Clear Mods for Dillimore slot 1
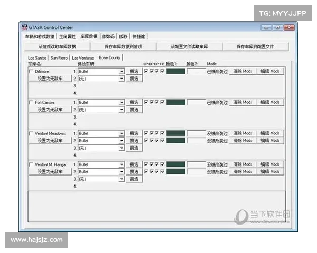This screenshot has width=317, height=253. point(243,71)
